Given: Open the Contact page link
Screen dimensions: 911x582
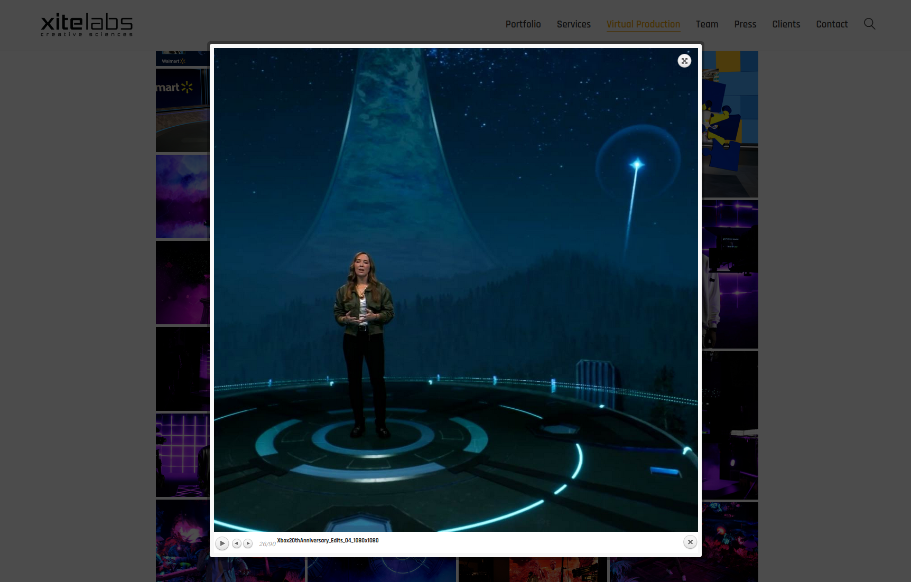Looking at the screenshot, I should point(832,24).
